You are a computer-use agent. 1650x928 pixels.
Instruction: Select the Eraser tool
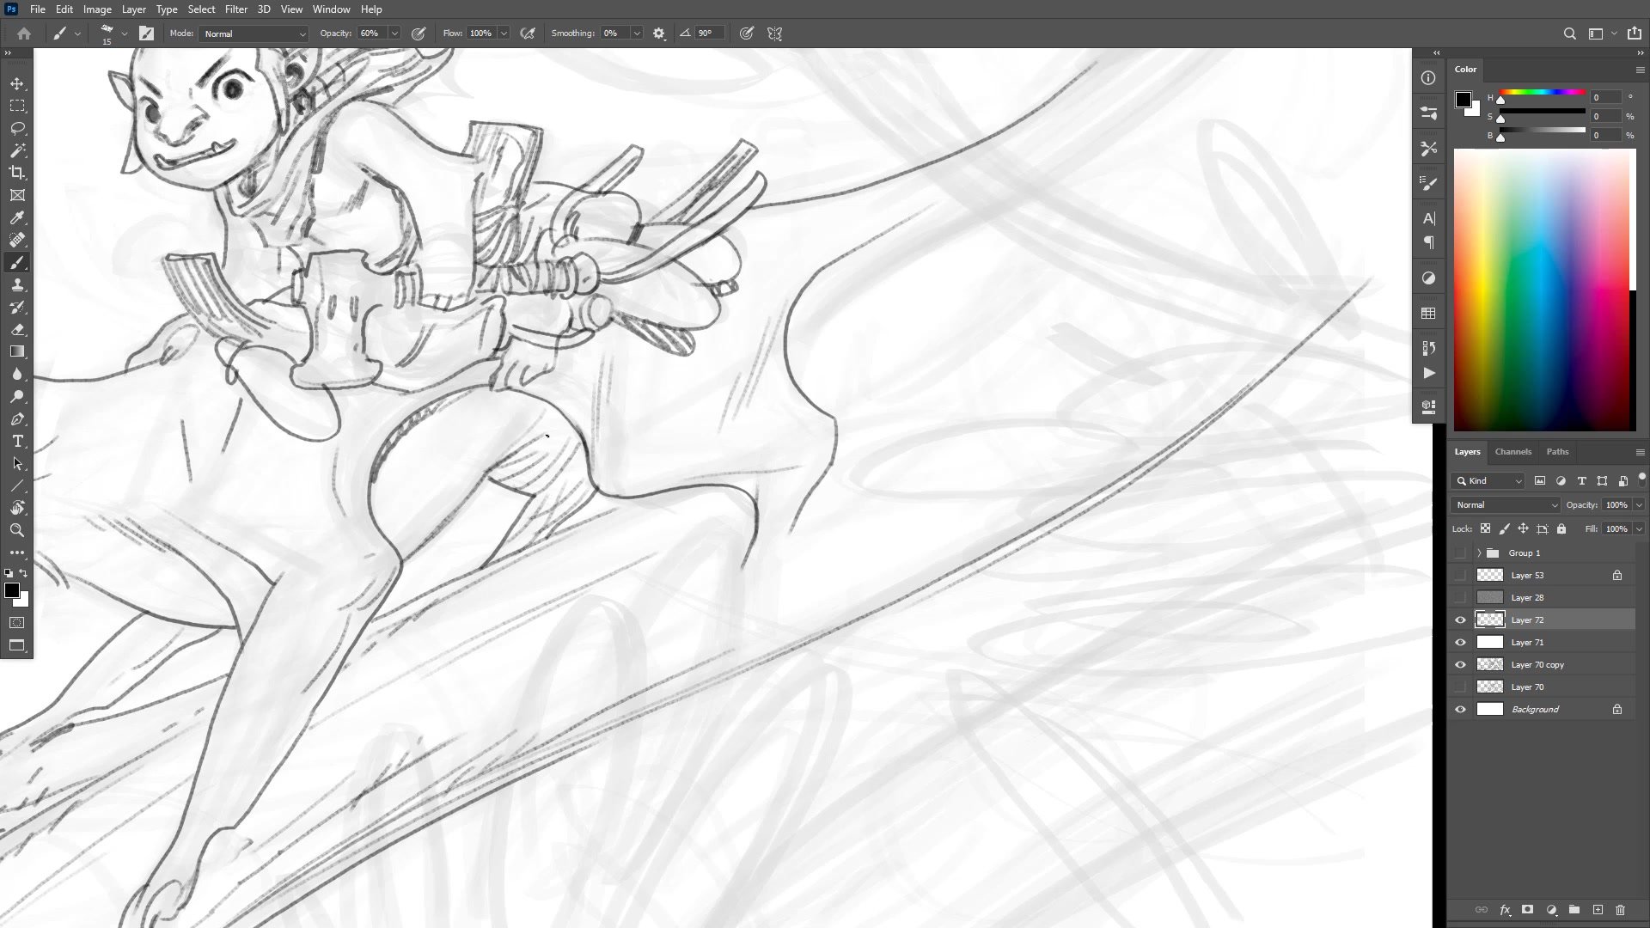(17, 329)
